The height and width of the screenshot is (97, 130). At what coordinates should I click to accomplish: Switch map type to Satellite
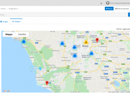(x=22, y=34)
